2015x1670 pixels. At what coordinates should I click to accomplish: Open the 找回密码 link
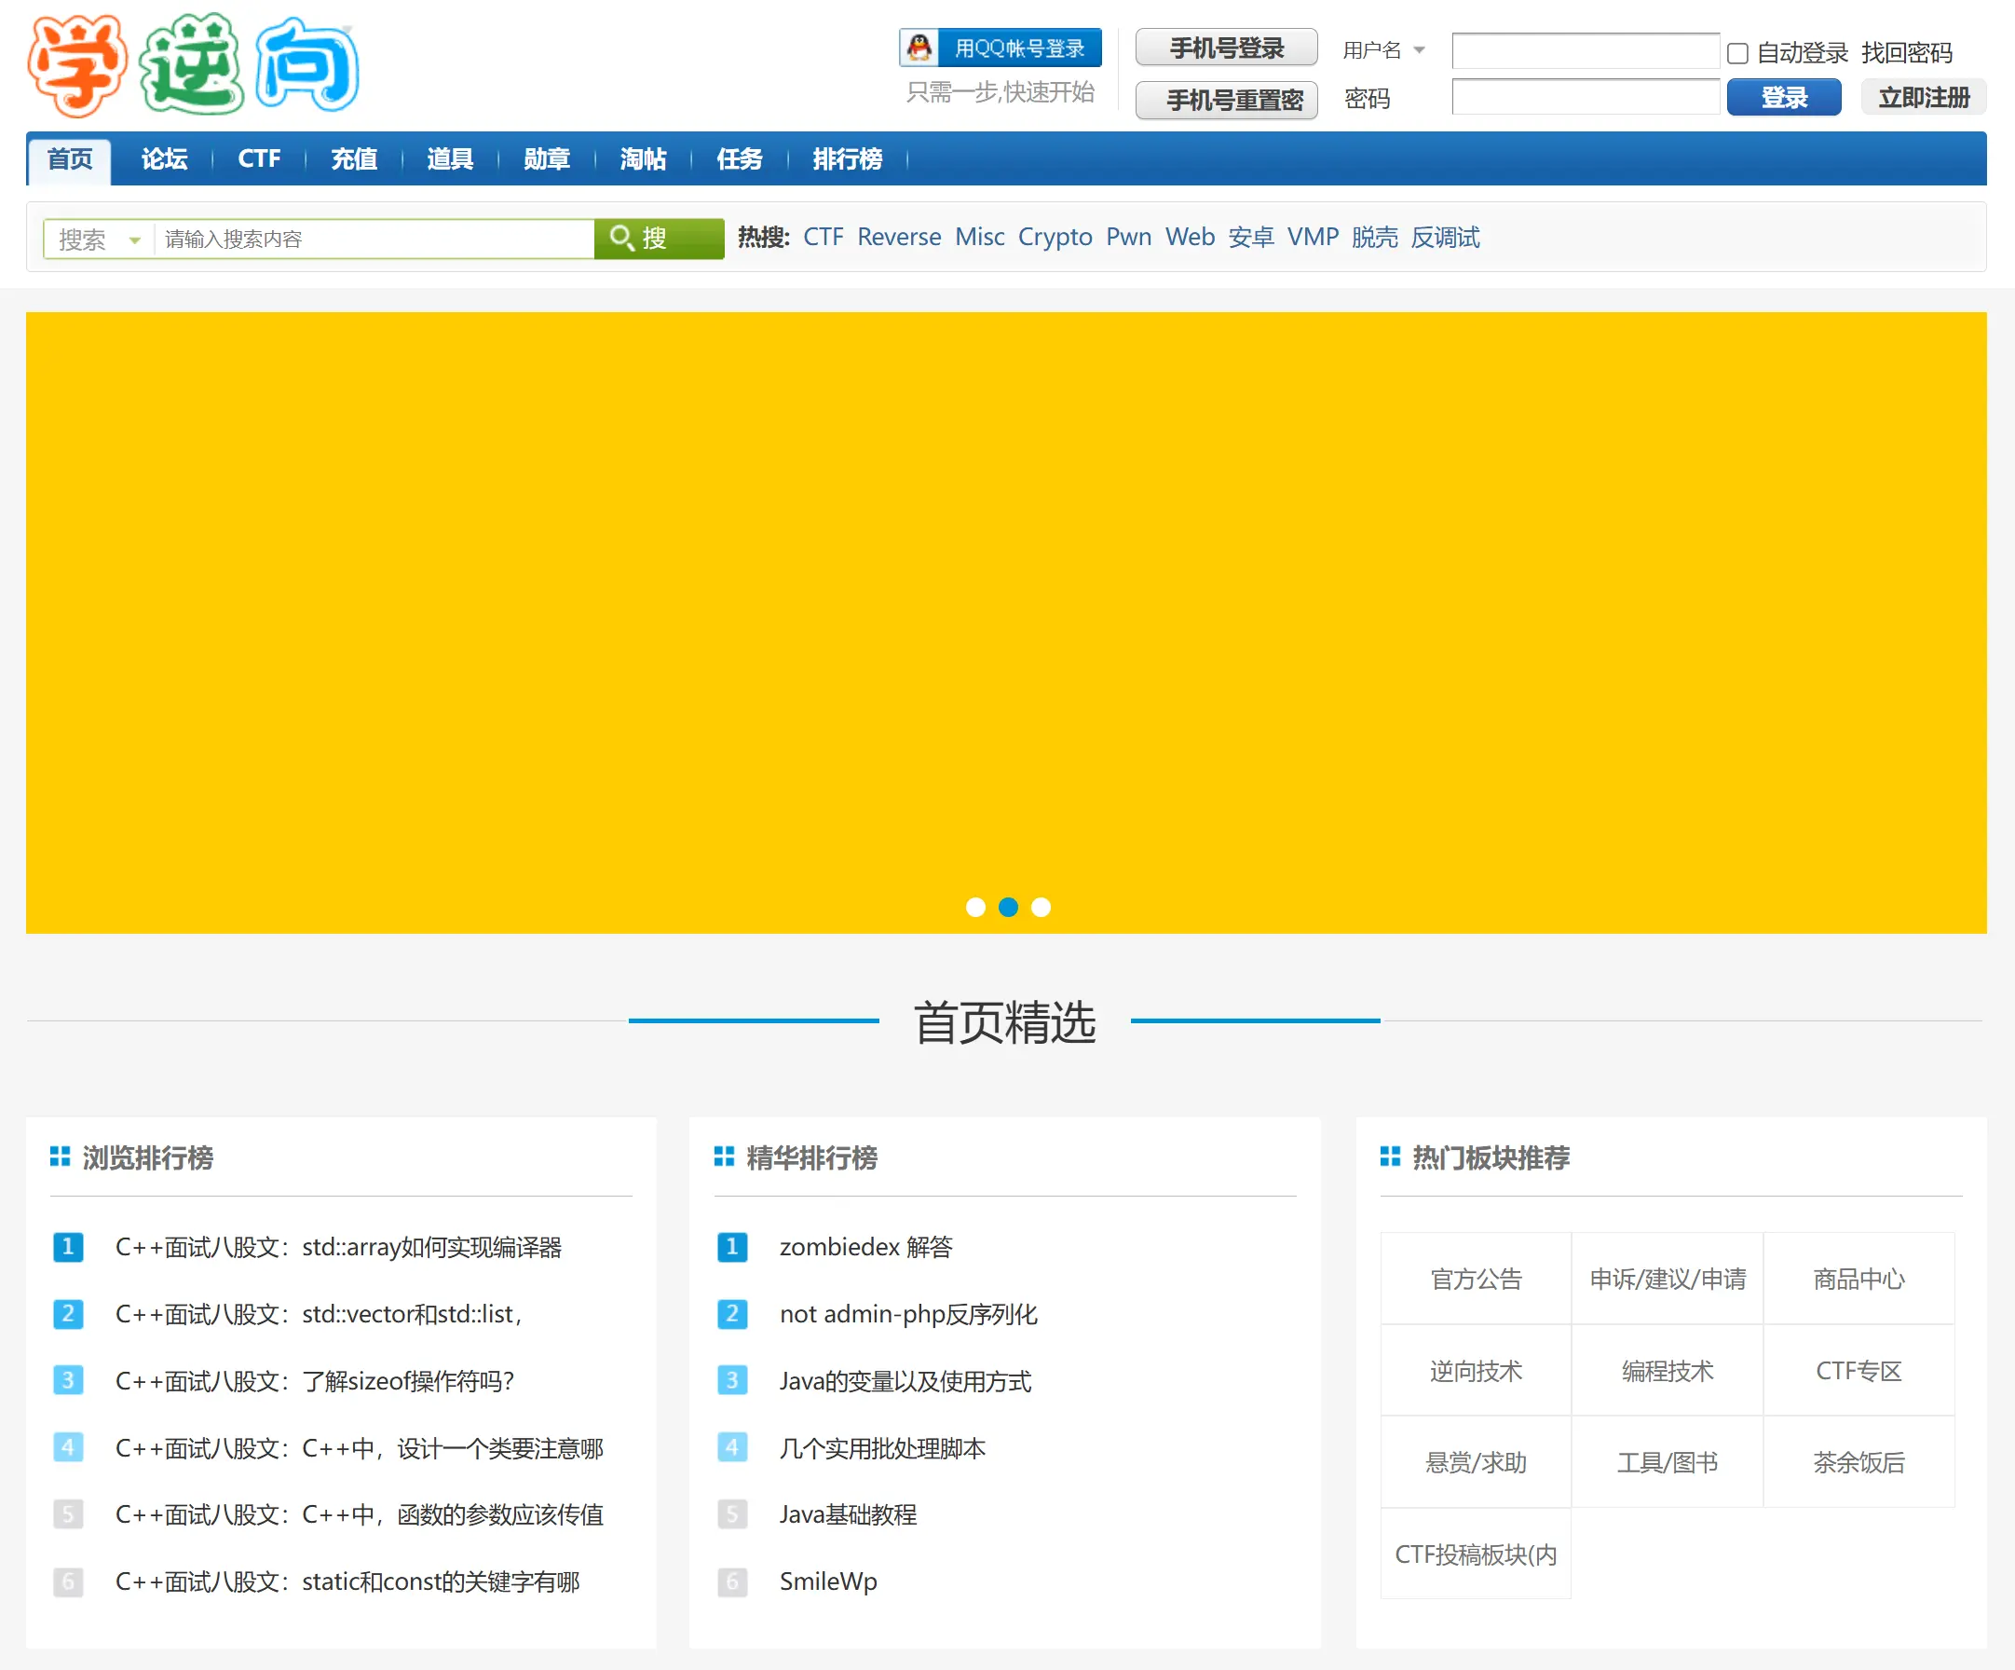(1908, 55)
